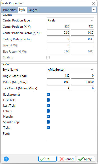98x164 pixels.
Task: Click the Font preview box
Action: pos(71,136)
